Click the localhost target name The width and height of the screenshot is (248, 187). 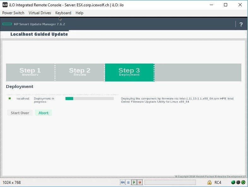pyautogui.click(x=23, y=99)
